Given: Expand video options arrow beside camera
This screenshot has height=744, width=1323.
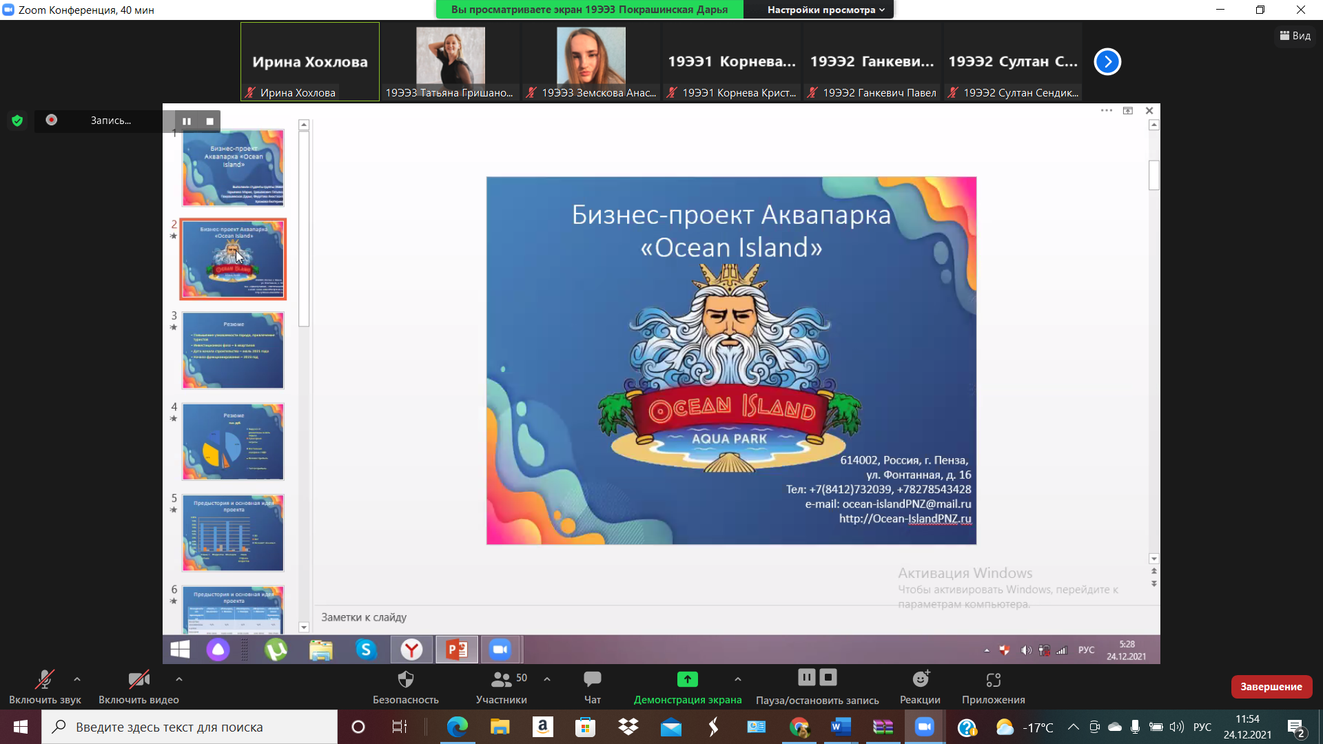Looking at the screenshot, I should coord(179,679).
